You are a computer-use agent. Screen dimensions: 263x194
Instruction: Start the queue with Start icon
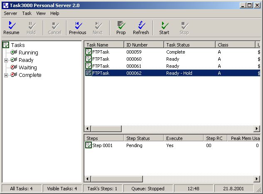164,28
